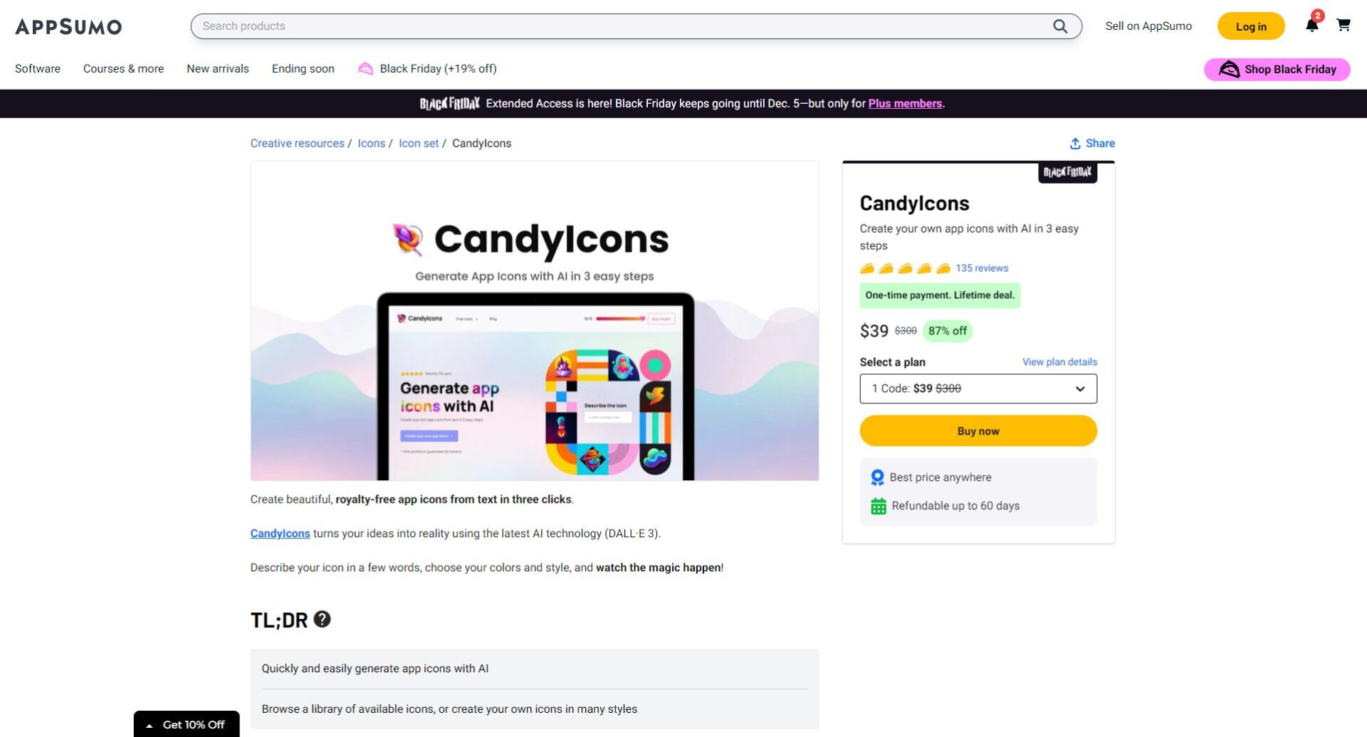Open the Courses & more menu

click(123, 69)
